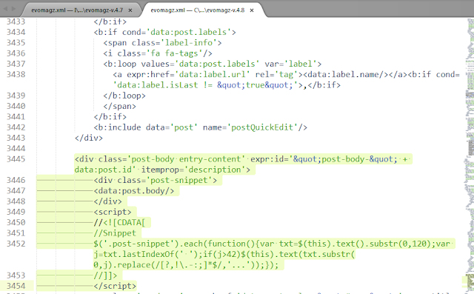This screenshot has width=474, height=294.
Task: Place cursor on </b:loop> closing tag
Action: (x=124, y=96)
